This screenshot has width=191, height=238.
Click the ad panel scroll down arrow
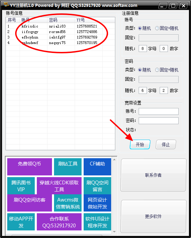[x=115, y=231]
